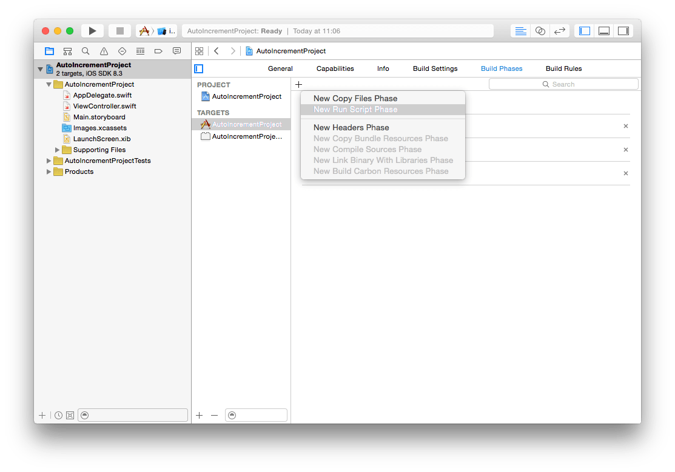Expand the AutoIncrementProjectTests group

pos(49,161)
